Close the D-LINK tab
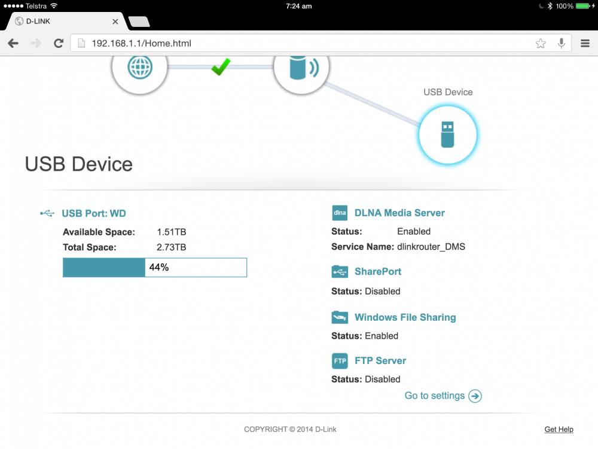Image resolution: width=598 pixels, height=449 pixels. pos(115,22)
